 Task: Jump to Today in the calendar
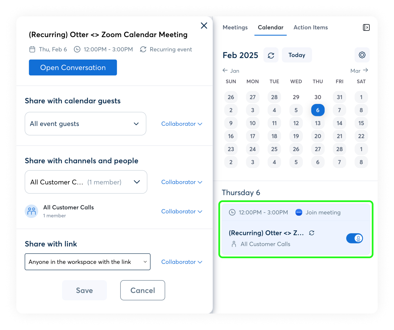[297, 55]
